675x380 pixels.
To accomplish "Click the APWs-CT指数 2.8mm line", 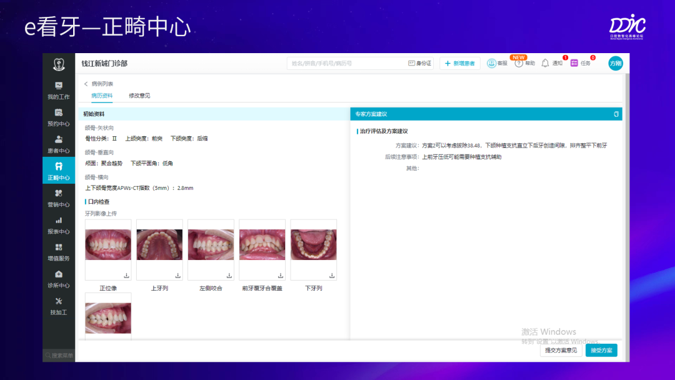I will (139, 188).
